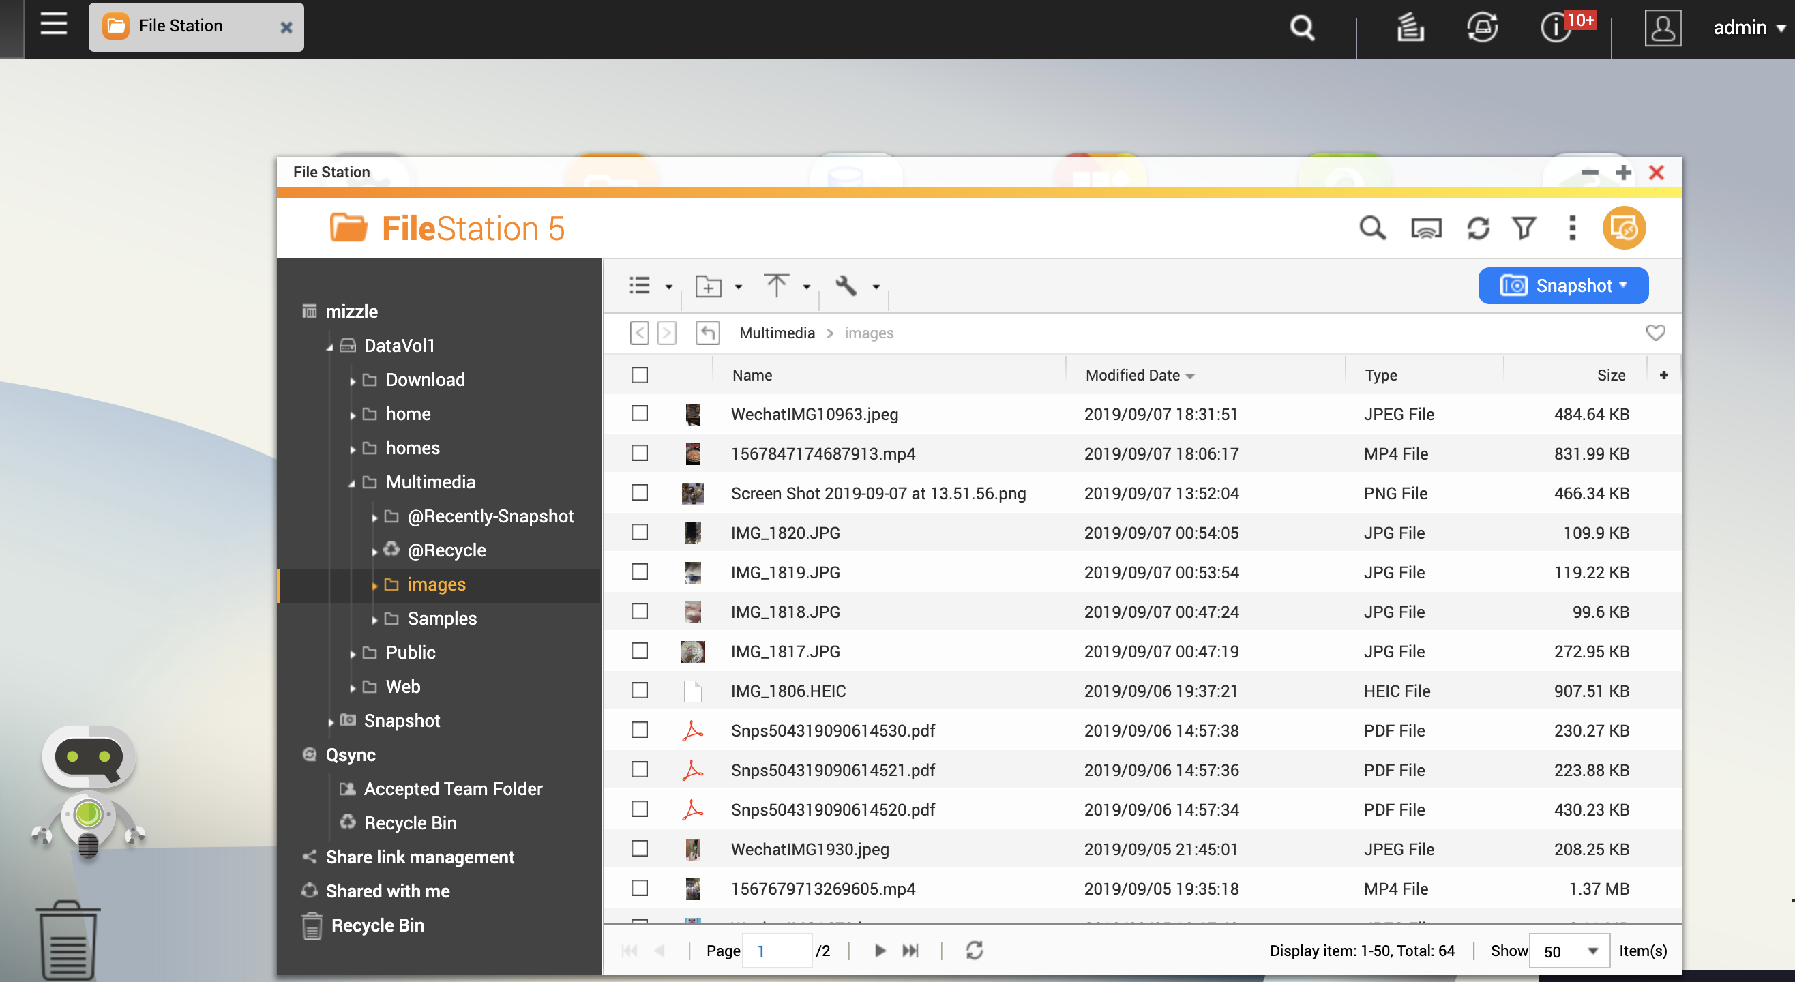Viewport: 1795px width, 982px height.
Task: Click the IMG_1819.JPG thumbnail
Action: tap(692, 572)
